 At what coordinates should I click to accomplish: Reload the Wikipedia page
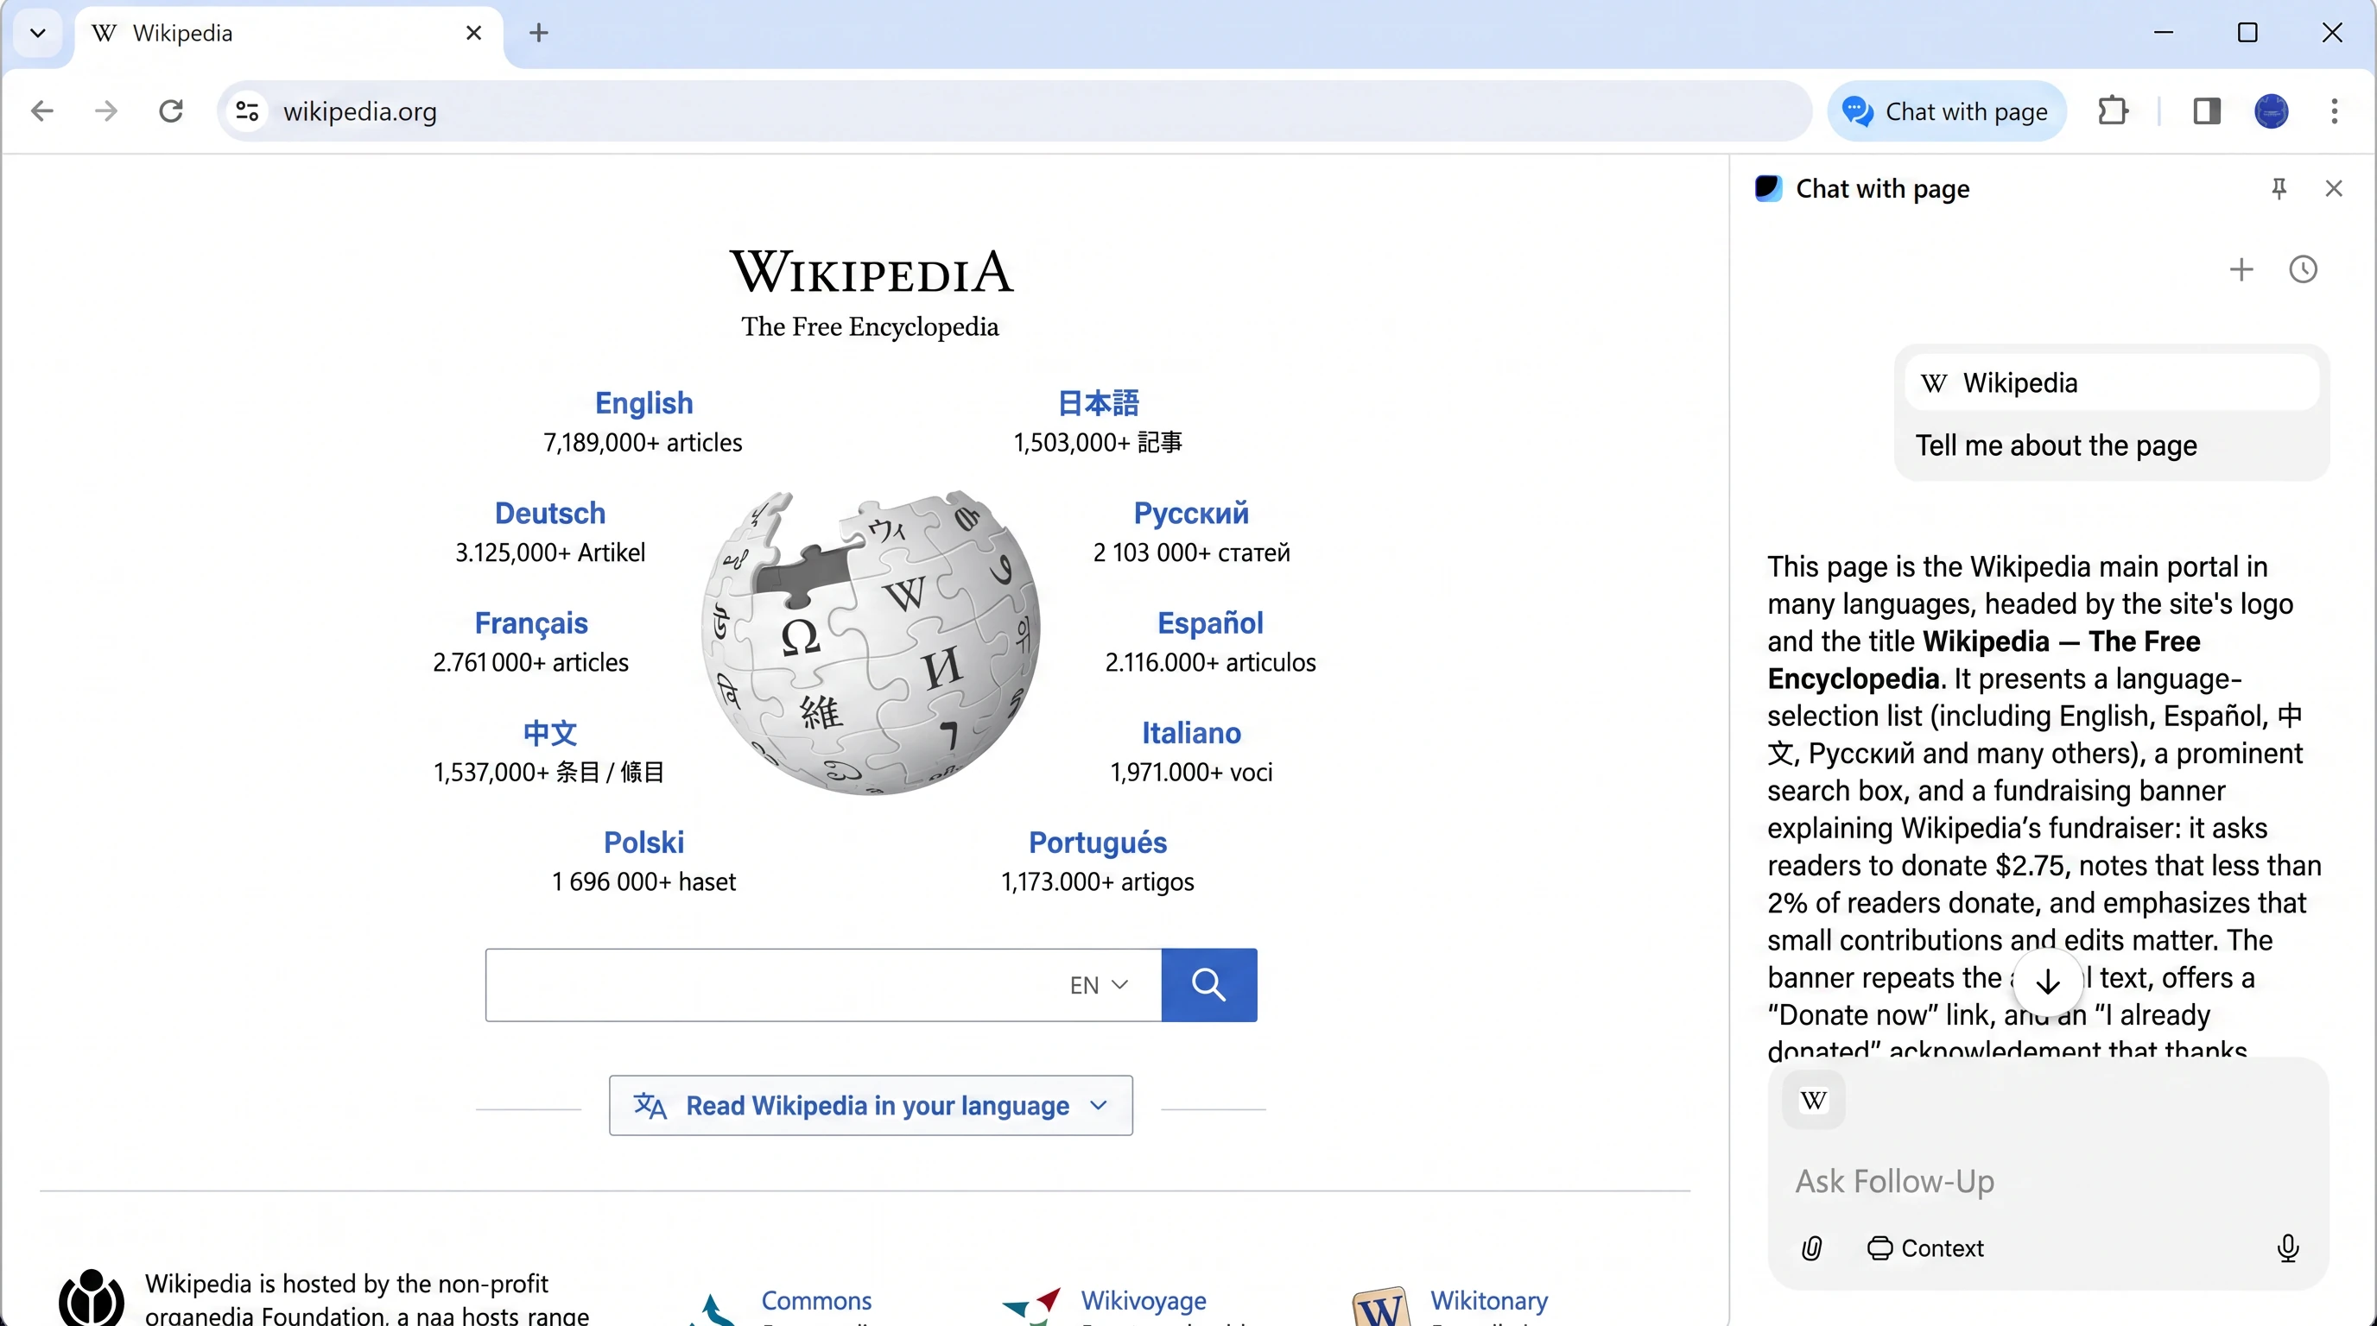[x=171, y=111]
